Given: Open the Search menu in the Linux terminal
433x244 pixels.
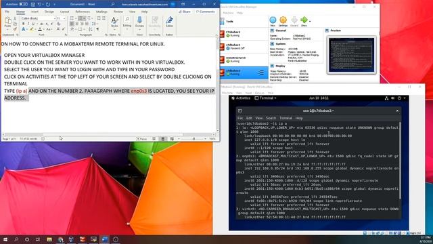Looking at the screenshot, I should (271, 118).
